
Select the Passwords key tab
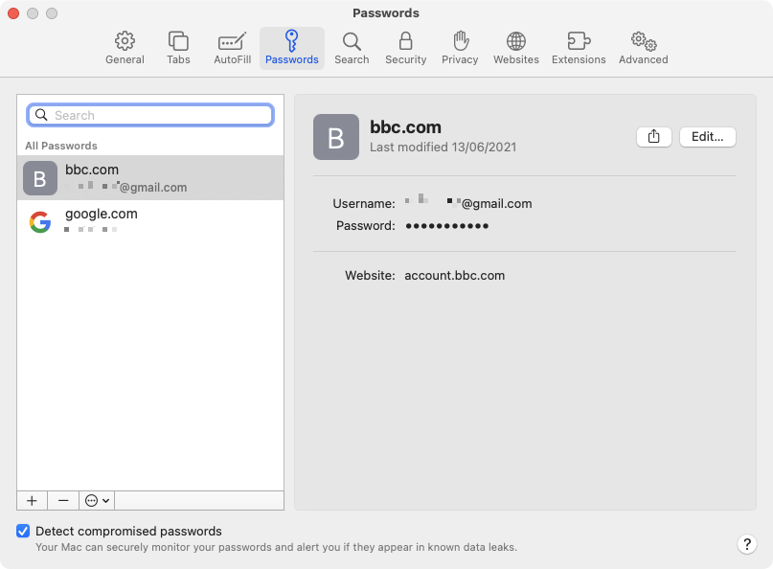click(292, 48)
